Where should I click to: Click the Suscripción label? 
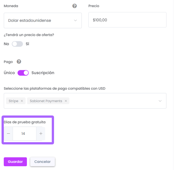[x=43, y=73]
